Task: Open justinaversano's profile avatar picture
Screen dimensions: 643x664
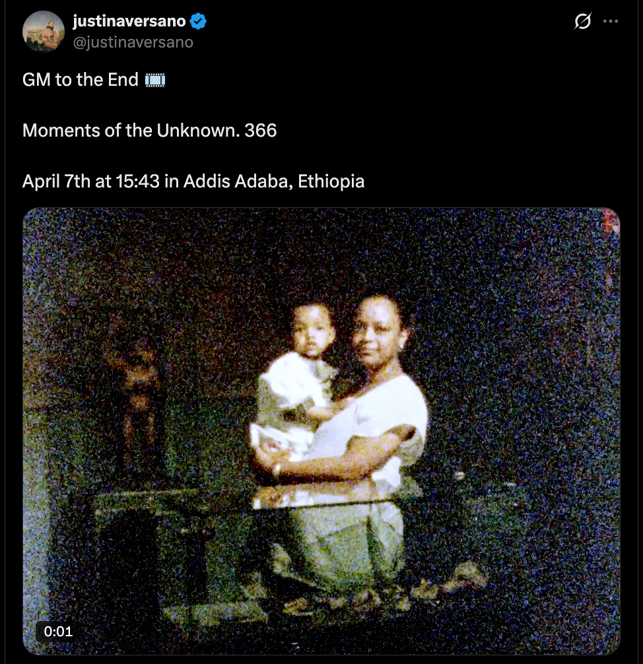Action: coord(43,31)
